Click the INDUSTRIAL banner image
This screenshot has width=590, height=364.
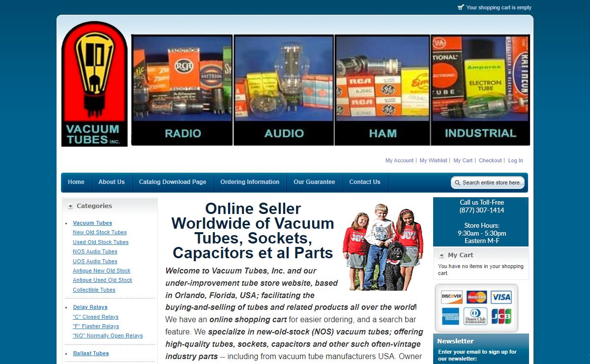(x=480, y=90)
